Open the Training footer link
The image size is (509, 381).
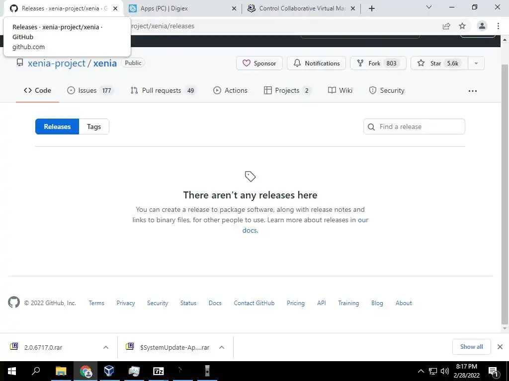pyautogui.click(x=348, y=303)
